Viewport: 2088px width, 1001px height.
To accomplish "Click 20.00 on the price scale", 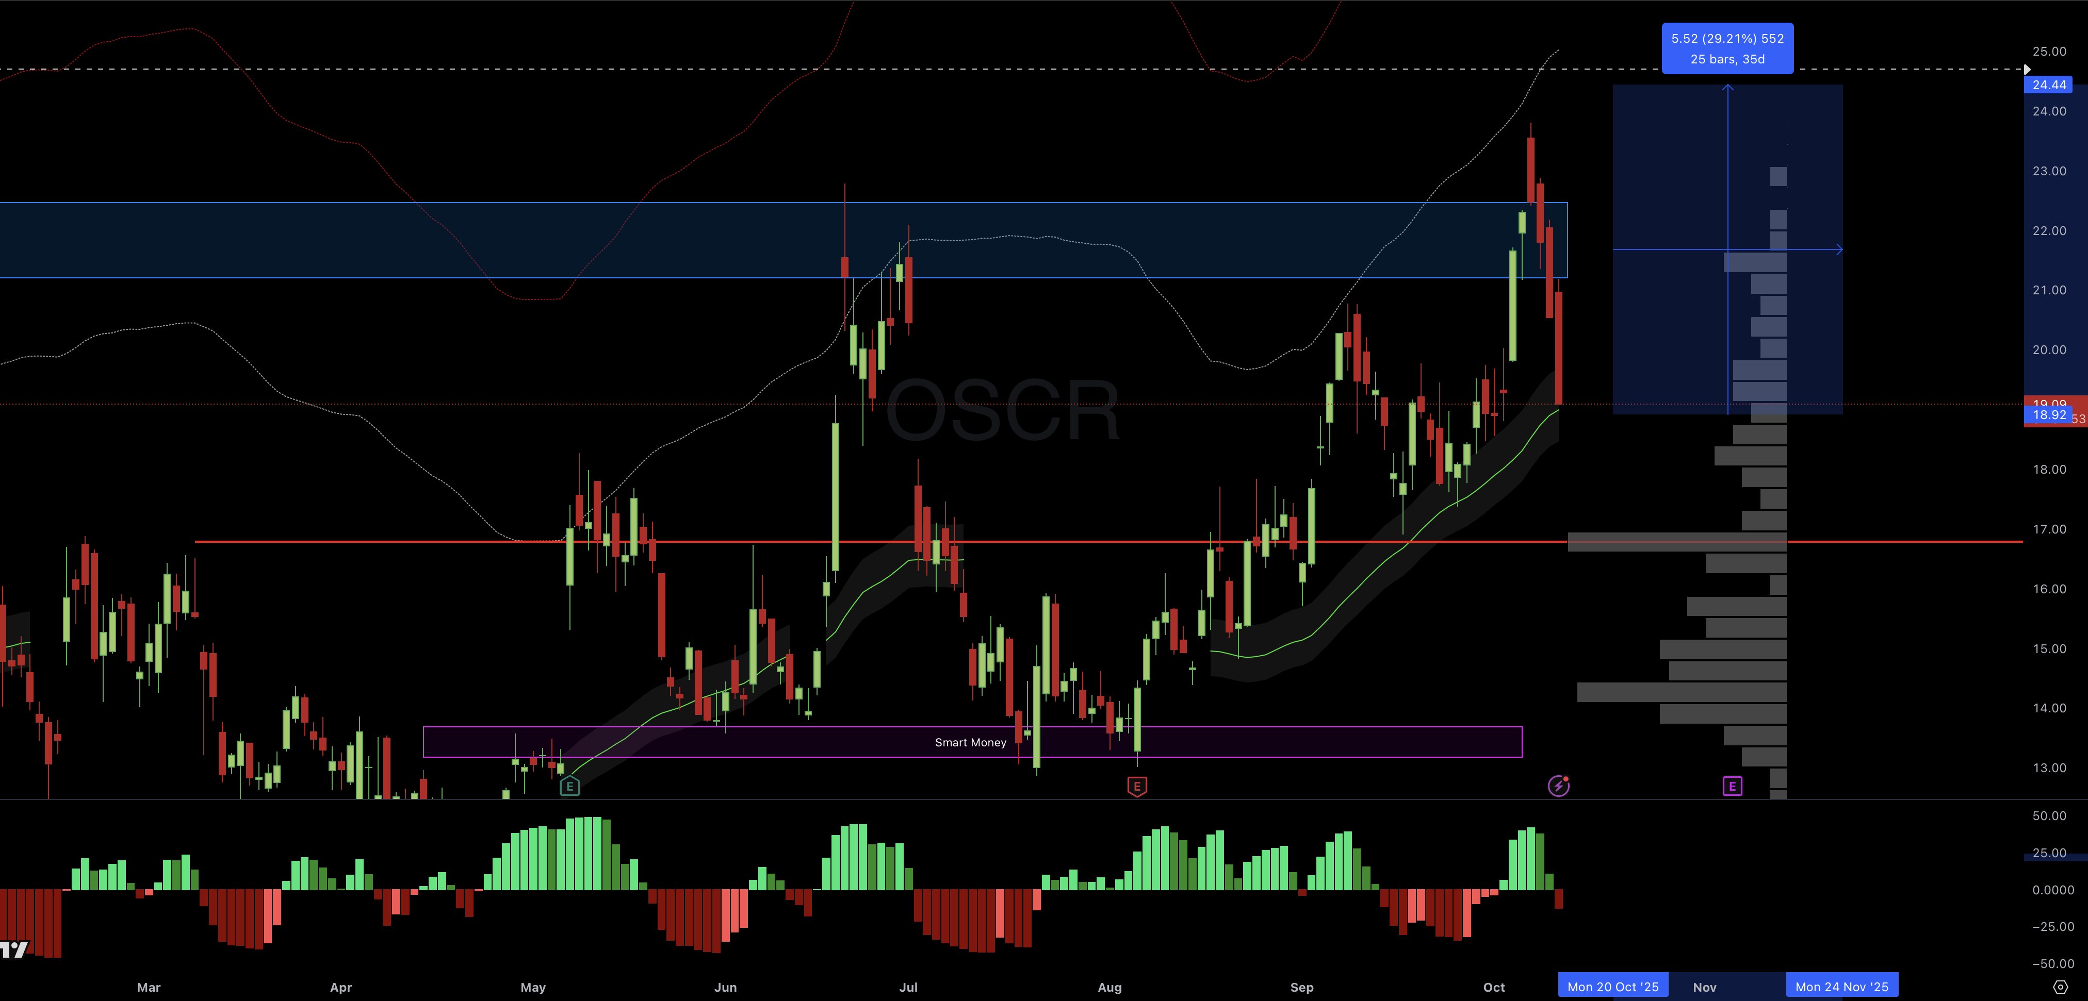I will pos(2049,350).
